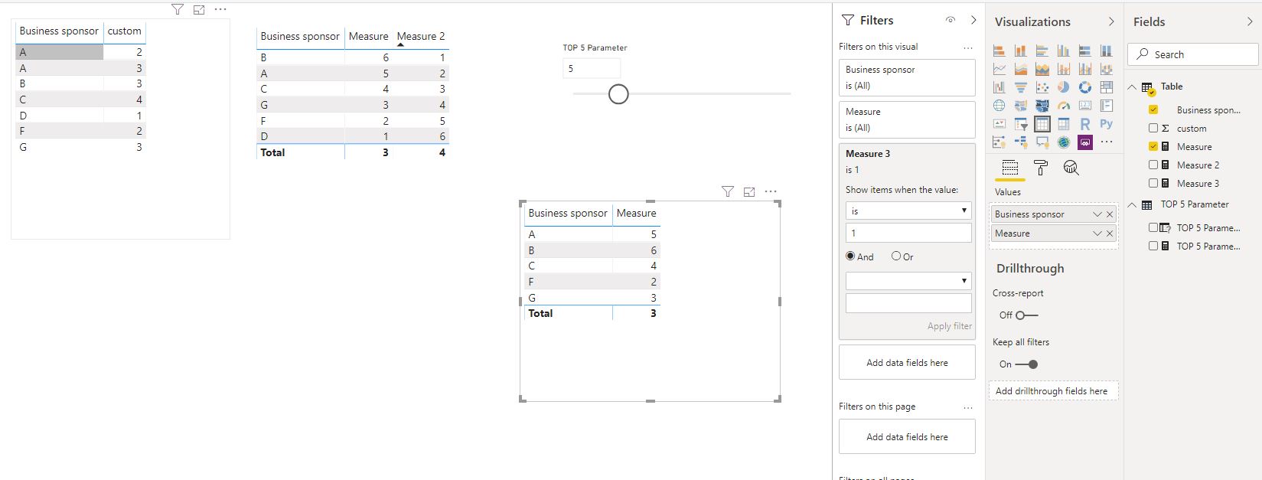This screenshot has height=480, width=1262.
Task: Toggle Filters pane eye visibility icon
Action: pyautogui.click(x=950, y=21)
